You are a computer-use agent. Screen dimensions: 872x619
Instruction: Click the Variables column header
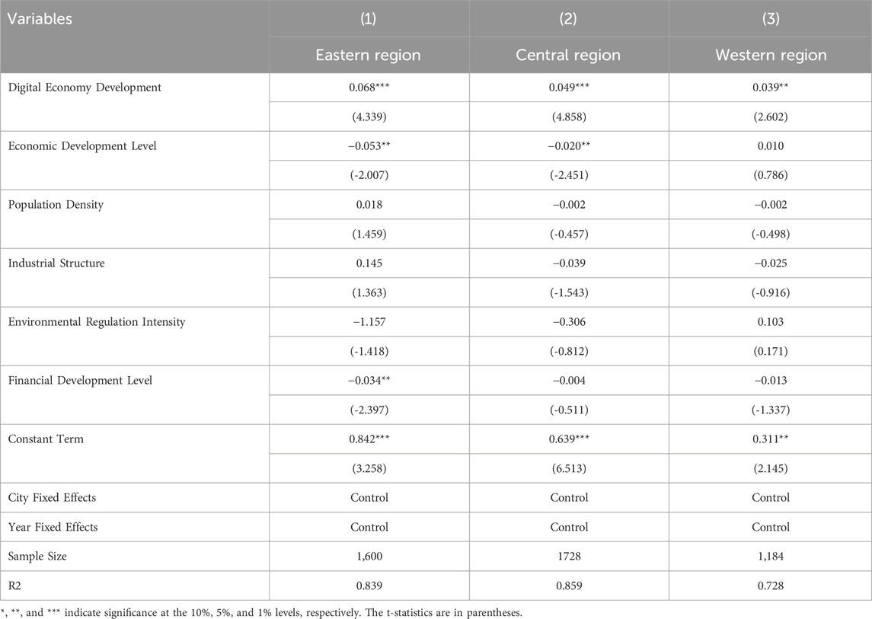41,19
